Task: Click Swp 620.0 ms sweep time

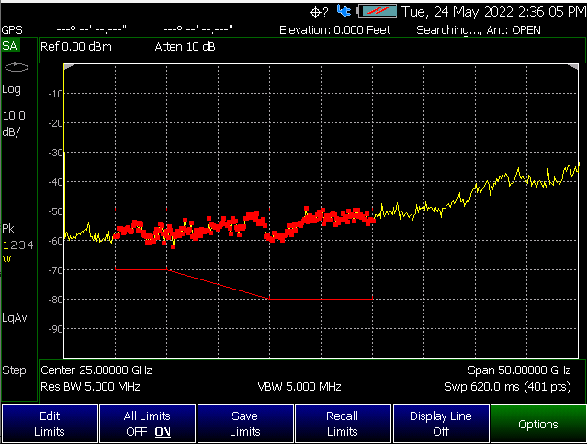Action: tap(507, 387)
